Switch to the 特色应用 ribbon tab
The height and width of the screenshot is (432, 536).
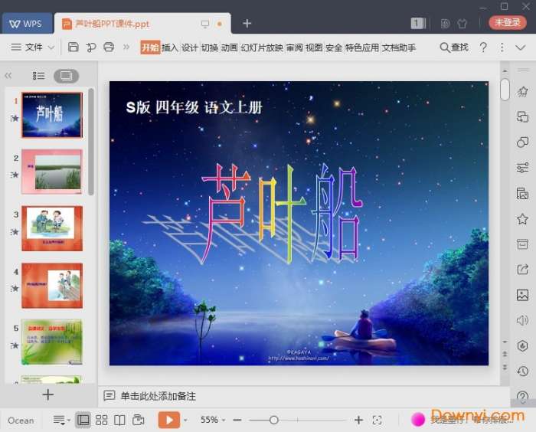[x=362, y=47]
